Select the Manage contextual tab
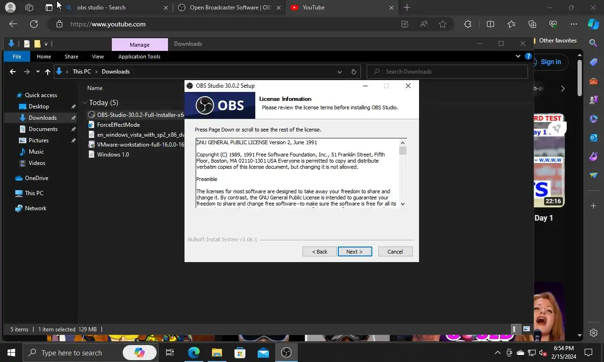Image resolution: width=604 pixels, height=362 pixels. tap(140, 45)
